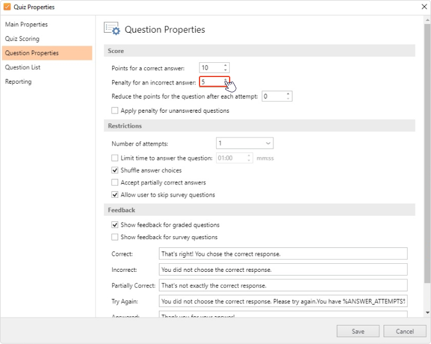
Task: Click the Try Again feedback text field
Action: click(x=283, y=301)
